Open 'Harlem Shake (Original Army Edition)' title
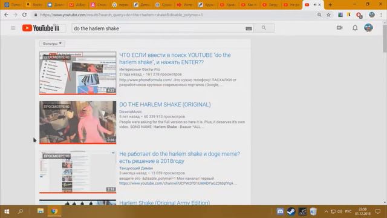The height and width of the screenshot is (218, 387). pyautogui.click(x=164, y=203)
